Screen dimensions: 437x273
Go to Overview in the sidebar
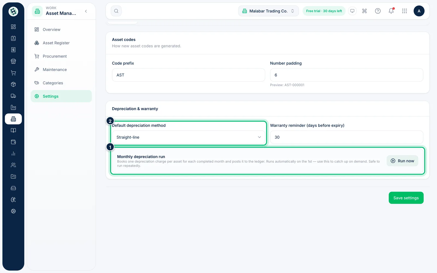coord(61,29)
